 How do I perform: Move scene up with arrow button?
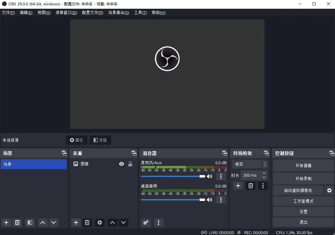[x=43, y=223]
